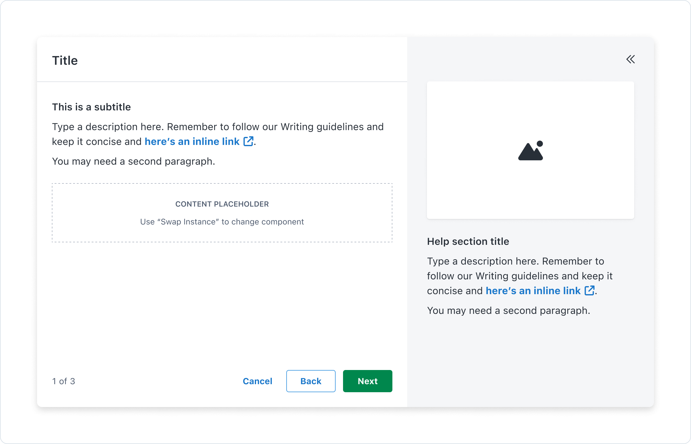The width and height of the screenshot is (691, 444).
Task: Click the "This is a subtitle" heading
Action: [x=91, y=107]
